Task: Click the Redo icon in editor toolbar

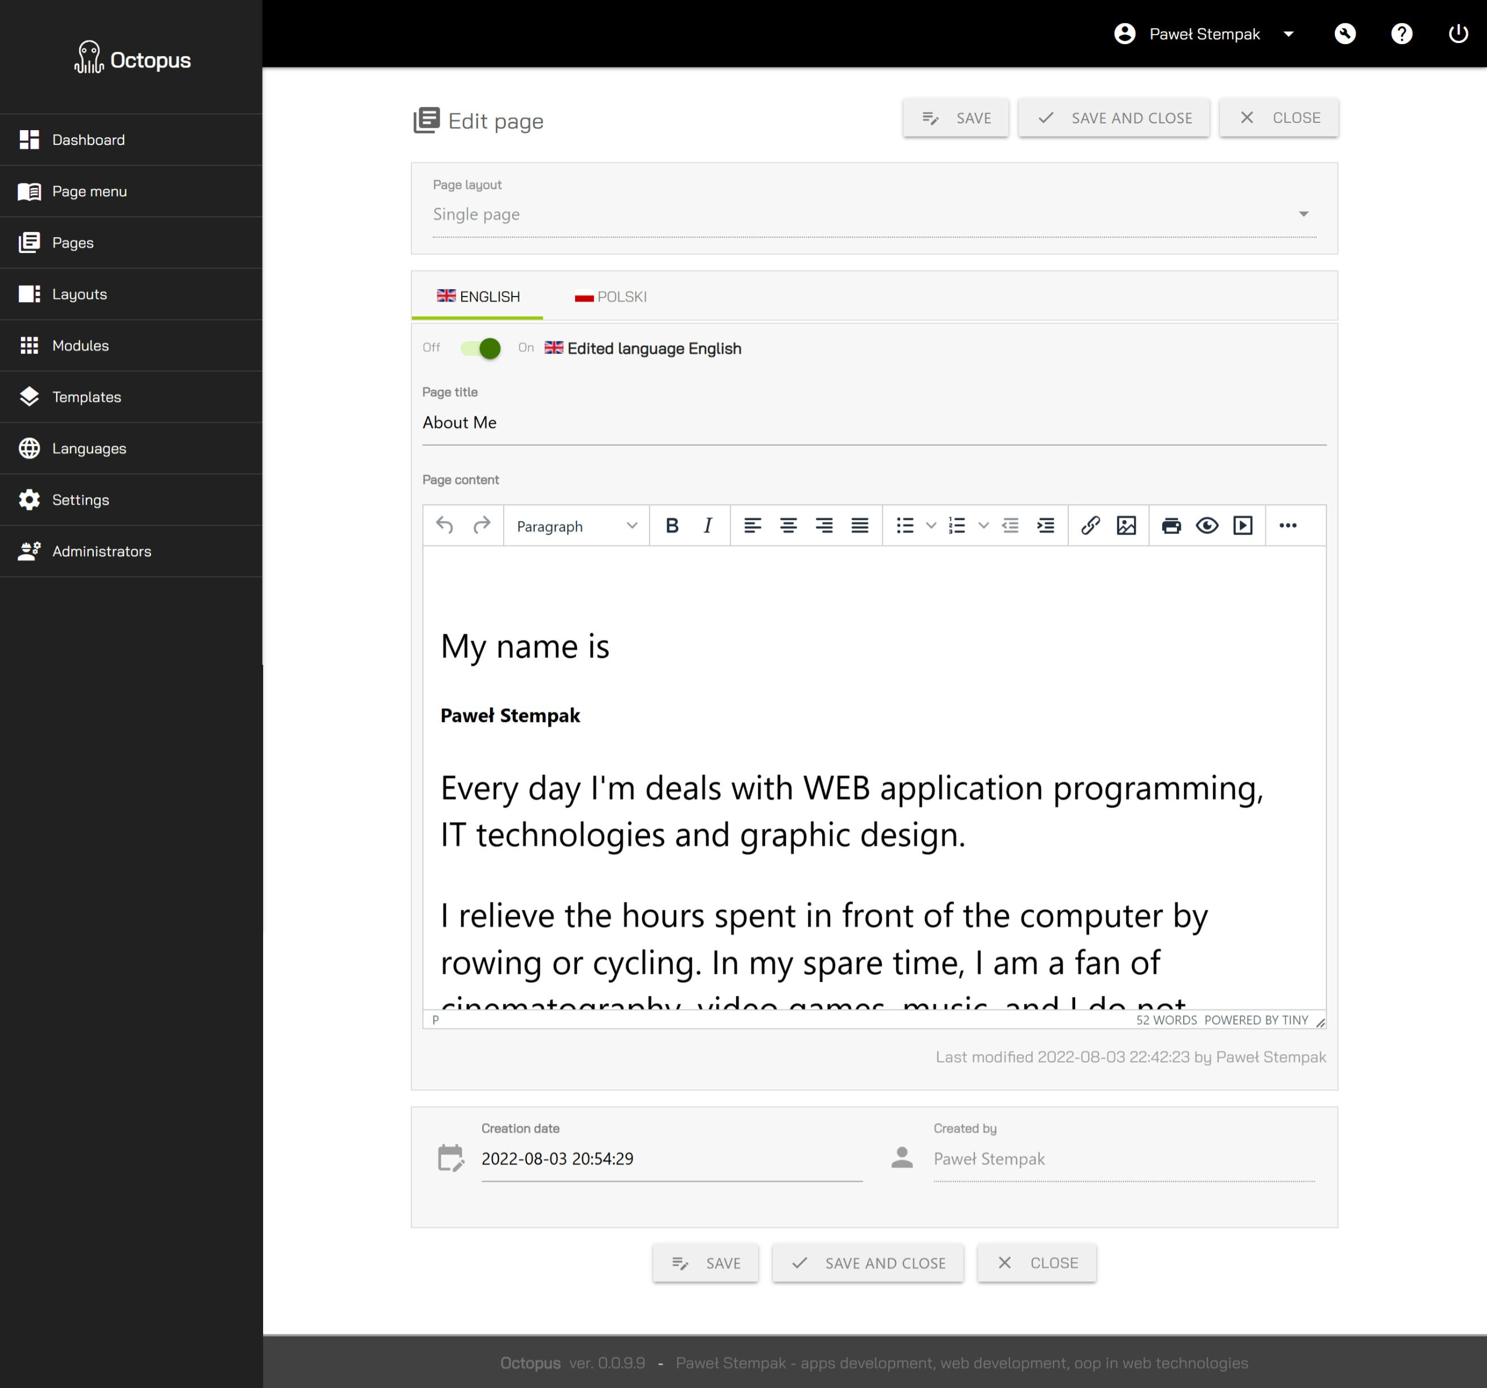Action: [482, 526]
